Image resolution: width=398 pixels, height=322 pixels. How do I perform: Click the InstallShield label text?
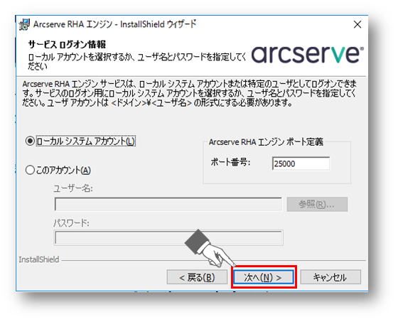pos(39,259)
